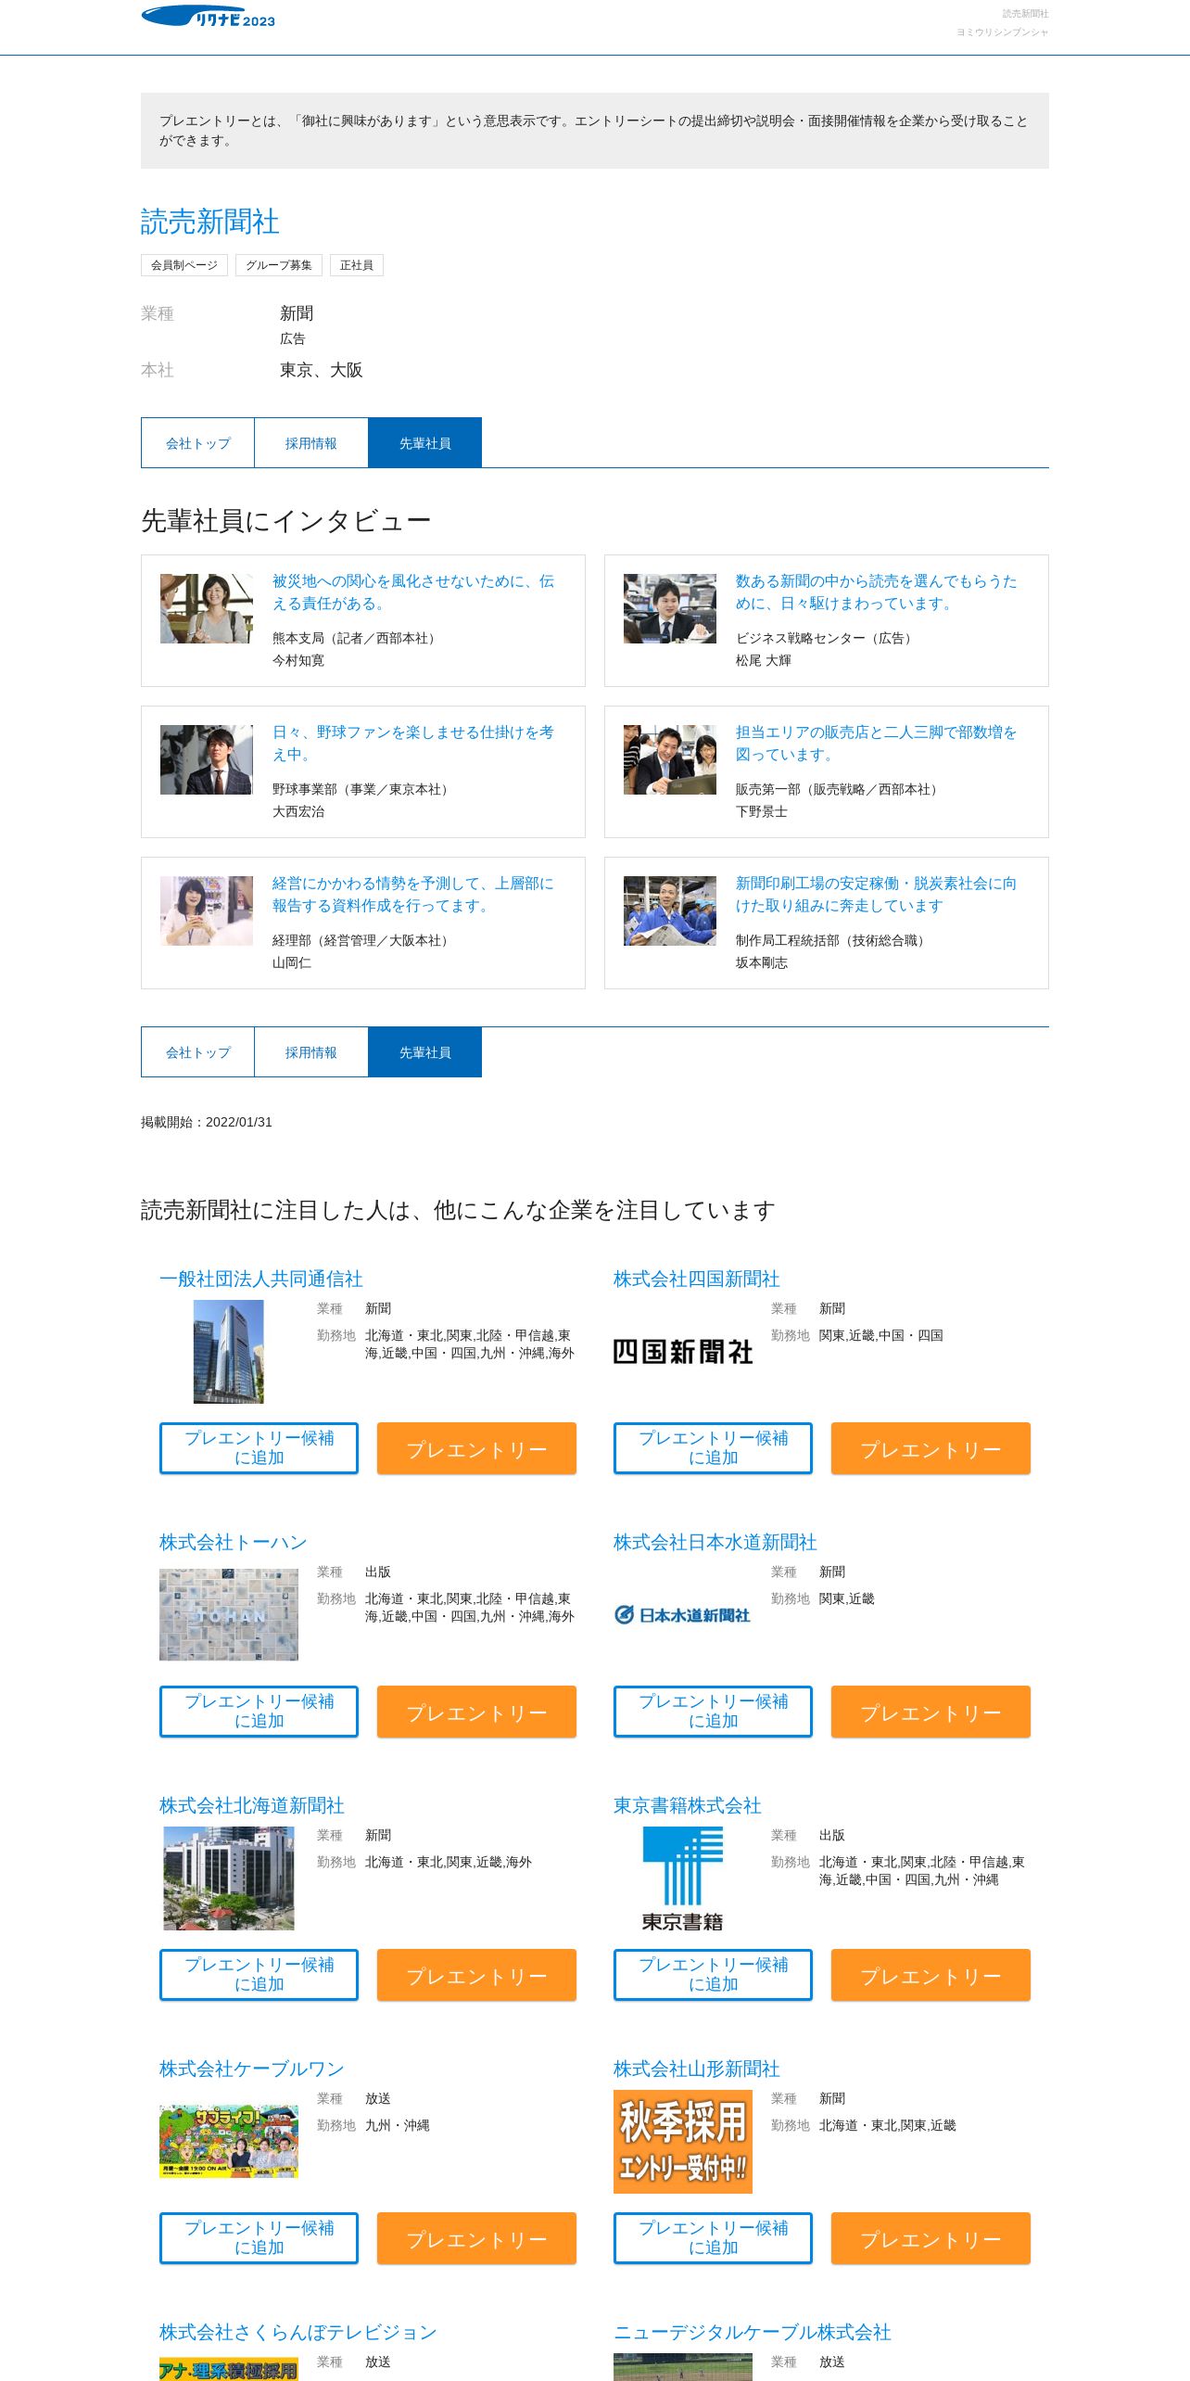This screenshot has height=2381, width=1190.
Task: Click photo of 松尾 大輝 interview
Action: point(670,608)
